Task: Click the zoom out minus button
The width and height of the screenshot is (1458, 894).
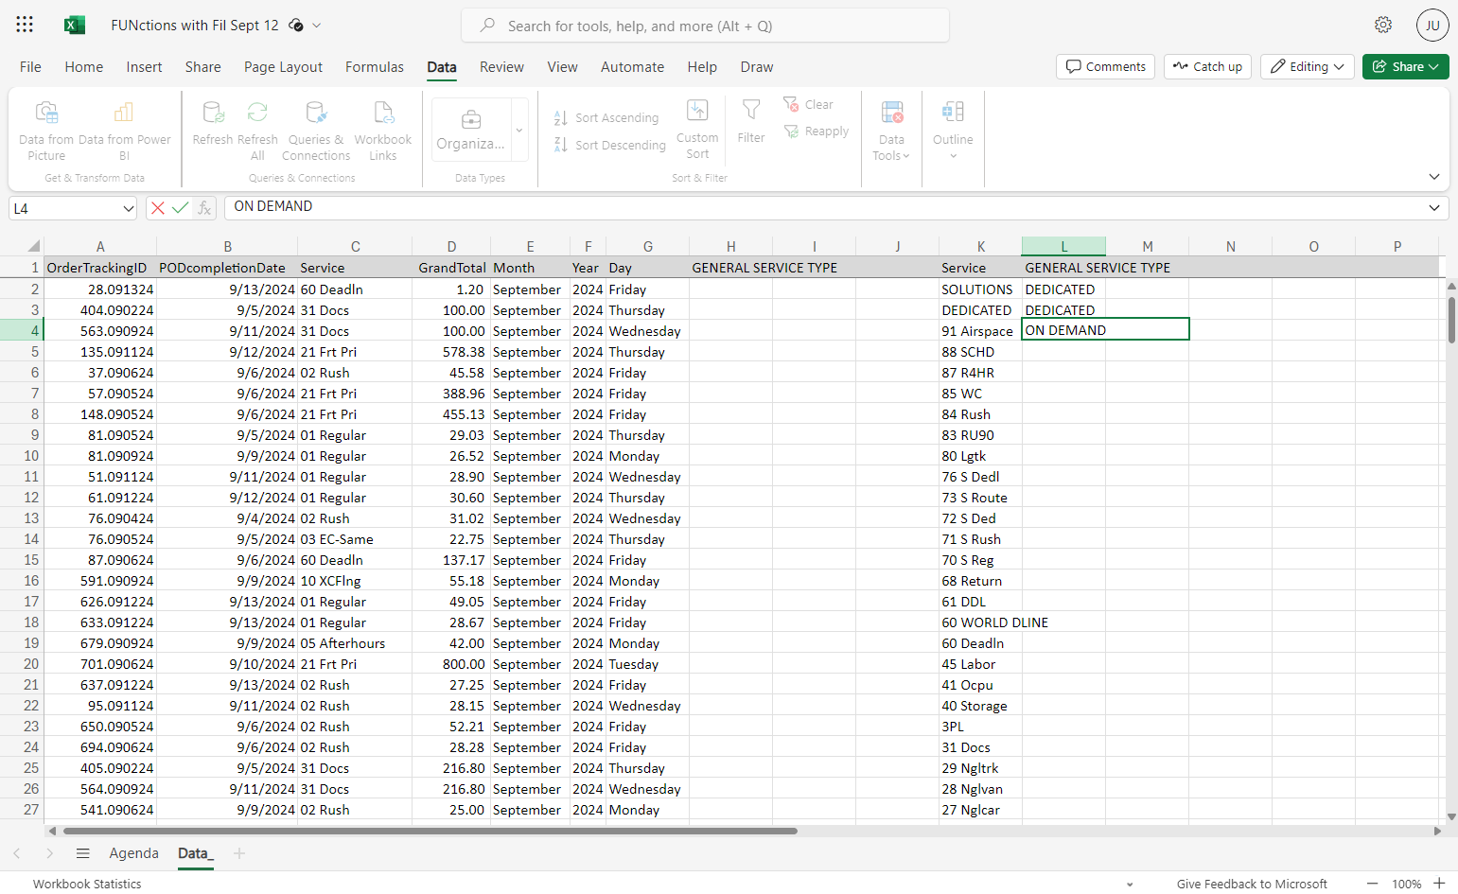Action: 1373,883
